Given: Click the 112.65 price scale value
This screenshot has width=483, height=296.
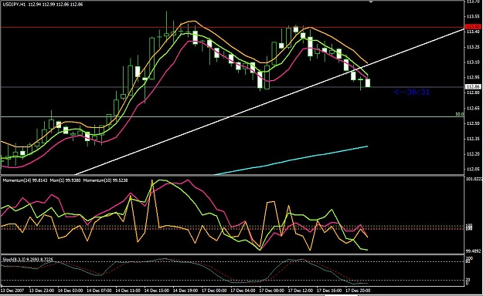Looking at the screenshot, I should click(x=473, y=108).
